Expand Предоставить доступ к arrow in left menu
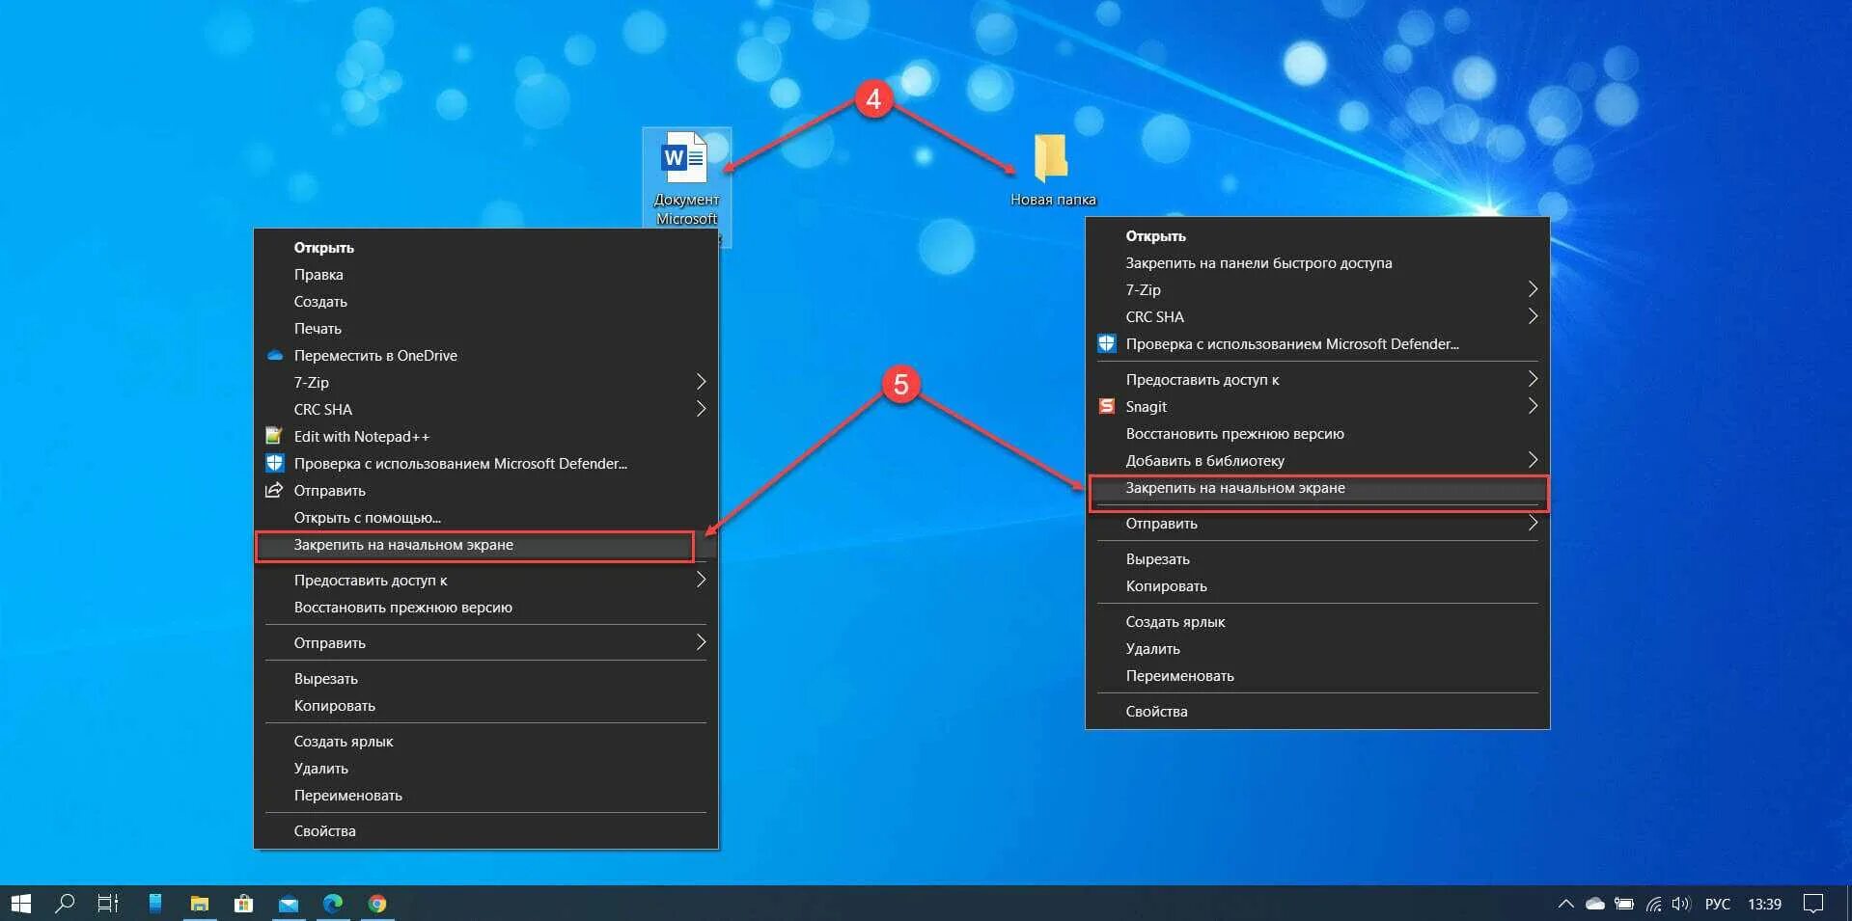This screenshot has width=1852, height=921. 701,581
